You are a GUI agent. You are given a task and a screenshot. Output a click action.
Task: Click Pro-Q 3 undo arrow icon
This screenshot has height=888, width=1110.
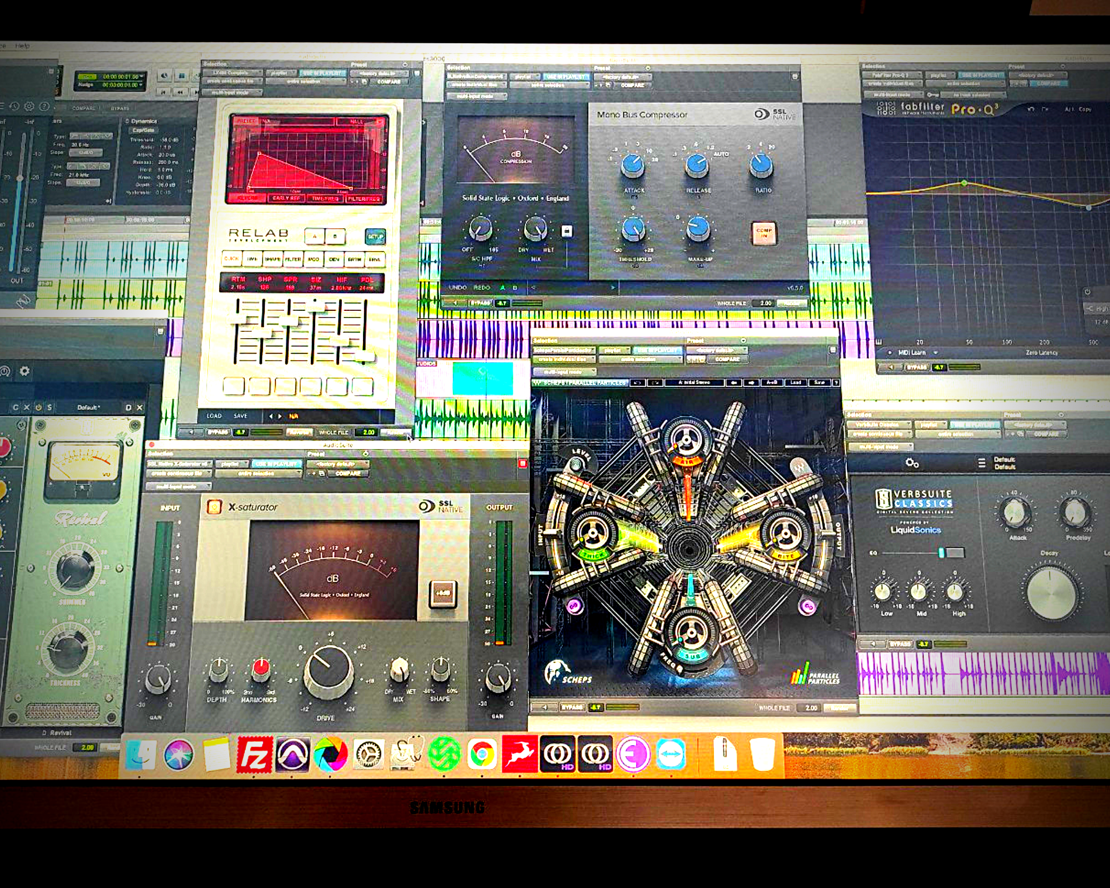(x=1030, y=109)
